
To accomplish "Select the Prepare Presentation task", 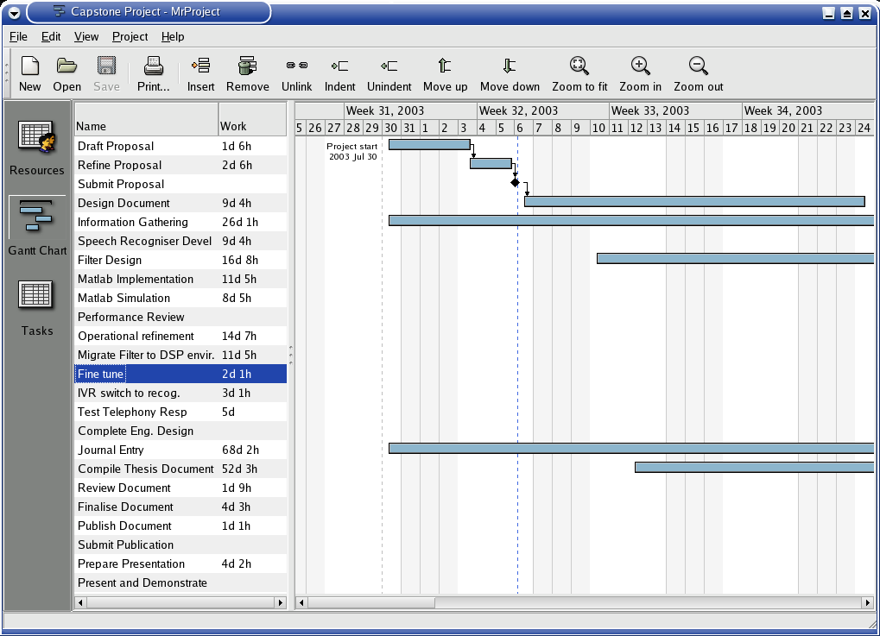I will 180,564.
